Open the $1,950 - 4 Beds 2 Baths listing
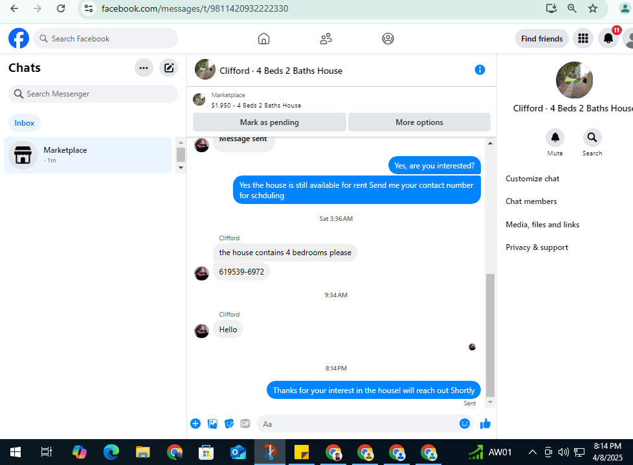The width and height of the screenshot is (633, 465). [256, 105]
